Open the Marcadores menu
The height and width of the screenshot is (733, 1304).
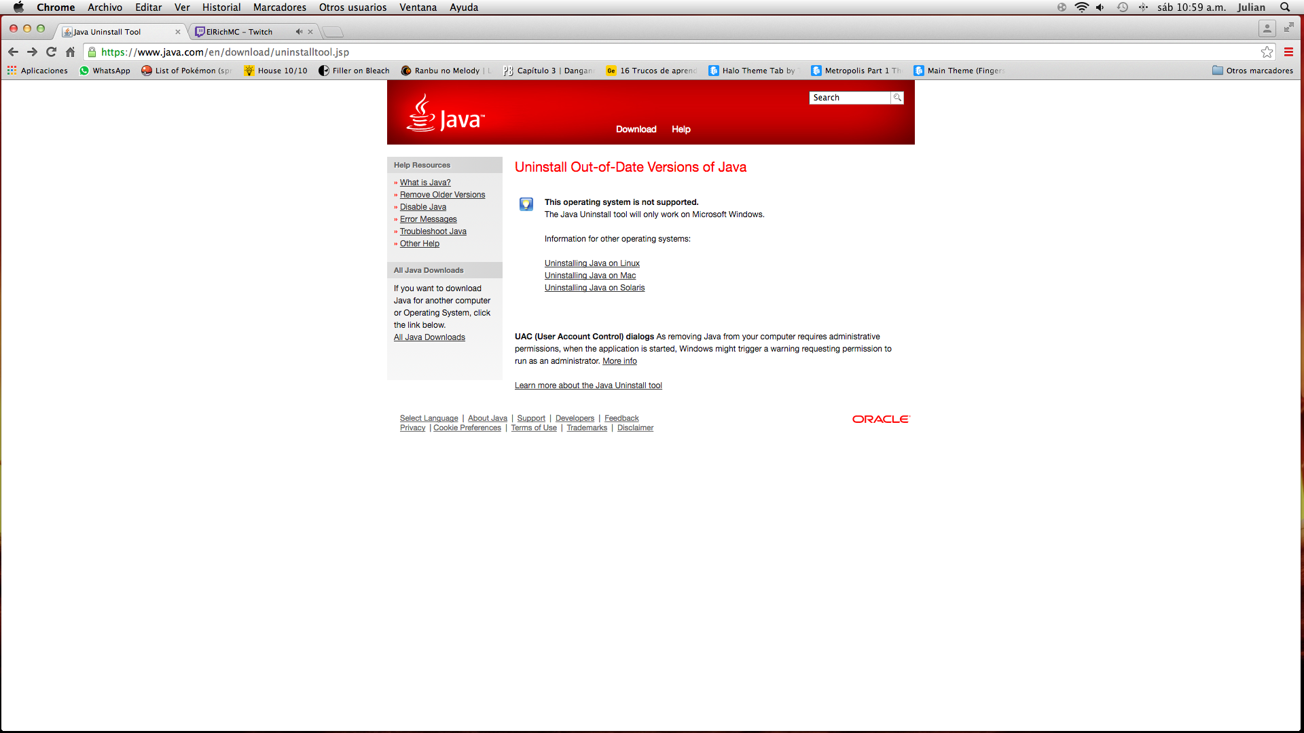click(x=280, y=7)
